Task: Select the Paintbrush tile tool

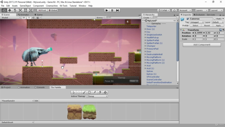Action: (x=84, y=92)
